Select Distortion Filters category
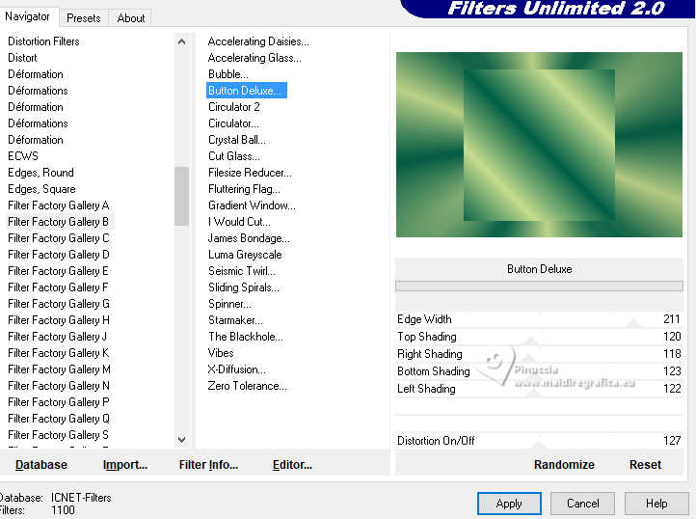Image resolution: width=696 pixels, height=519 pixels. [43, 41]
